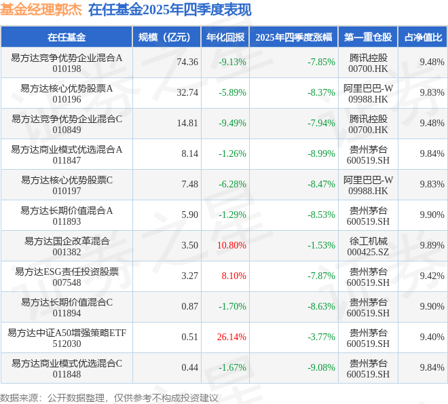Click the 基金经理郭杰 orange title text

click(41, 10)
